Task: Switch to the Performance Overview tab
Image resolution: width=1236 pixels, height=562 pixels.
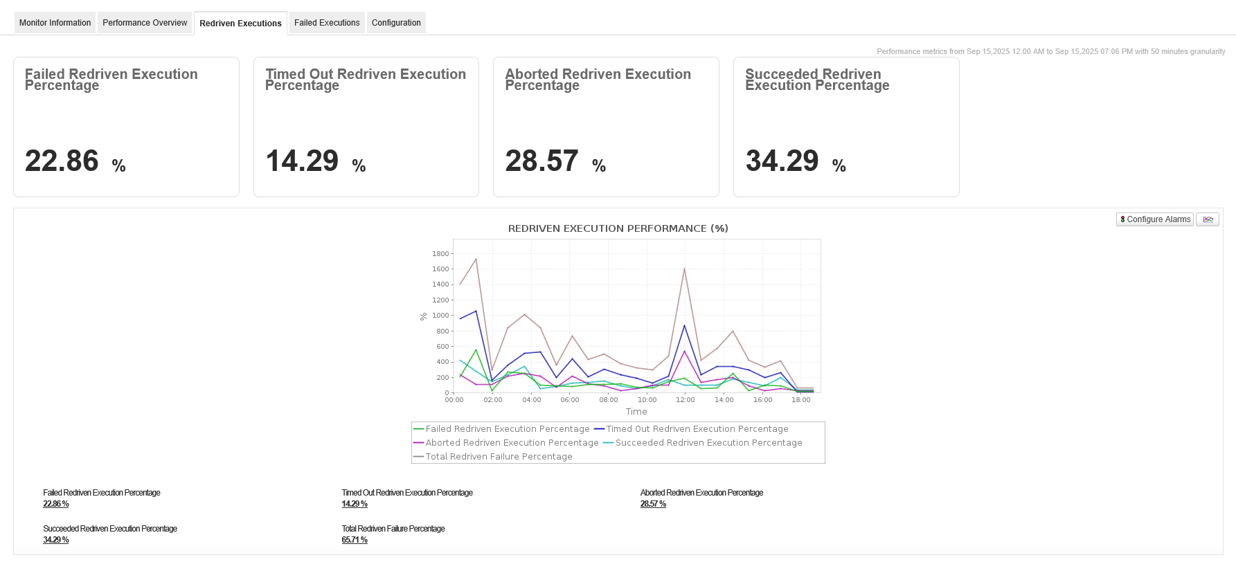Action: (145, 23)
